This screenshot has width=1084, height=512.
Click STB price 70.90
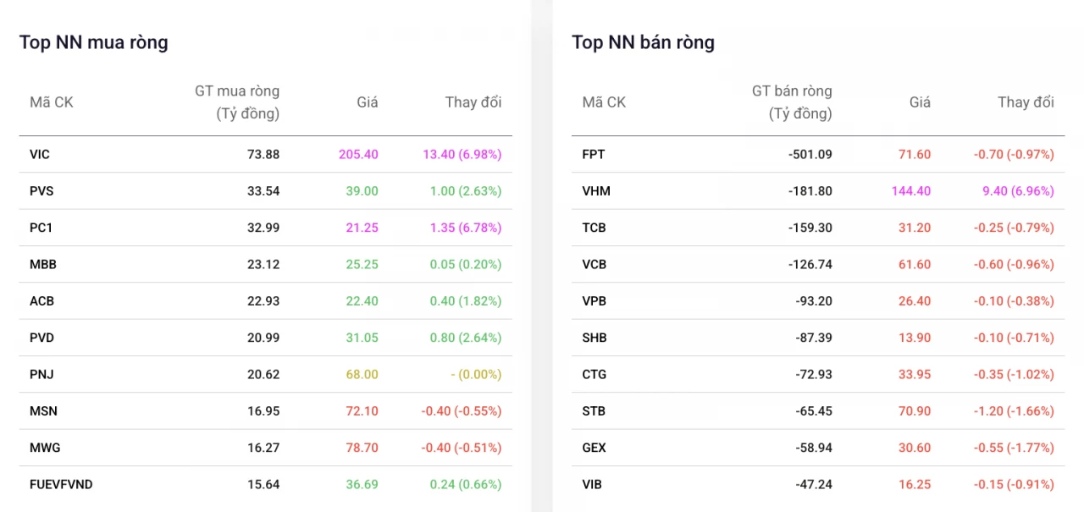point(915,411)
